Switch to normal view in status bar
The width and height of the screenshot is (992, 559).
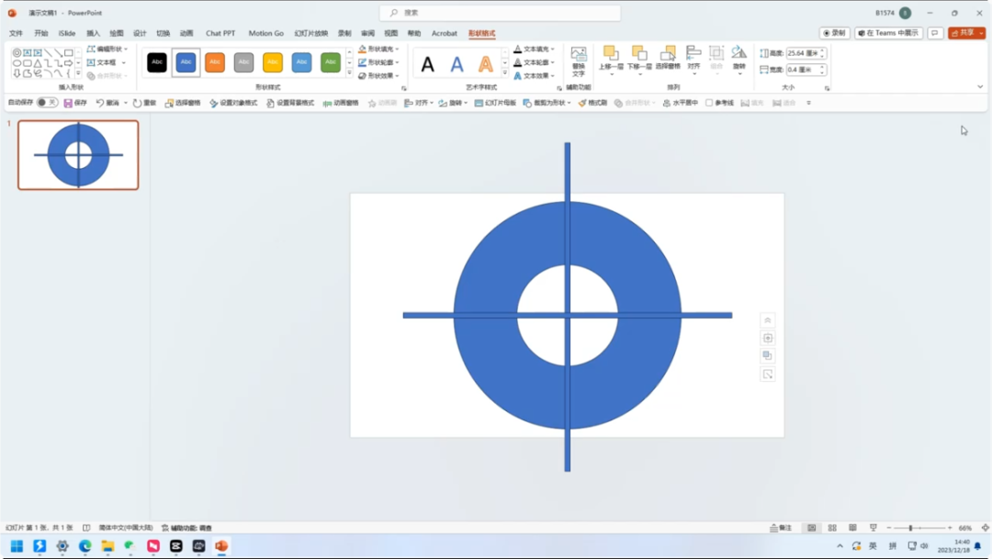coord(811,528)
